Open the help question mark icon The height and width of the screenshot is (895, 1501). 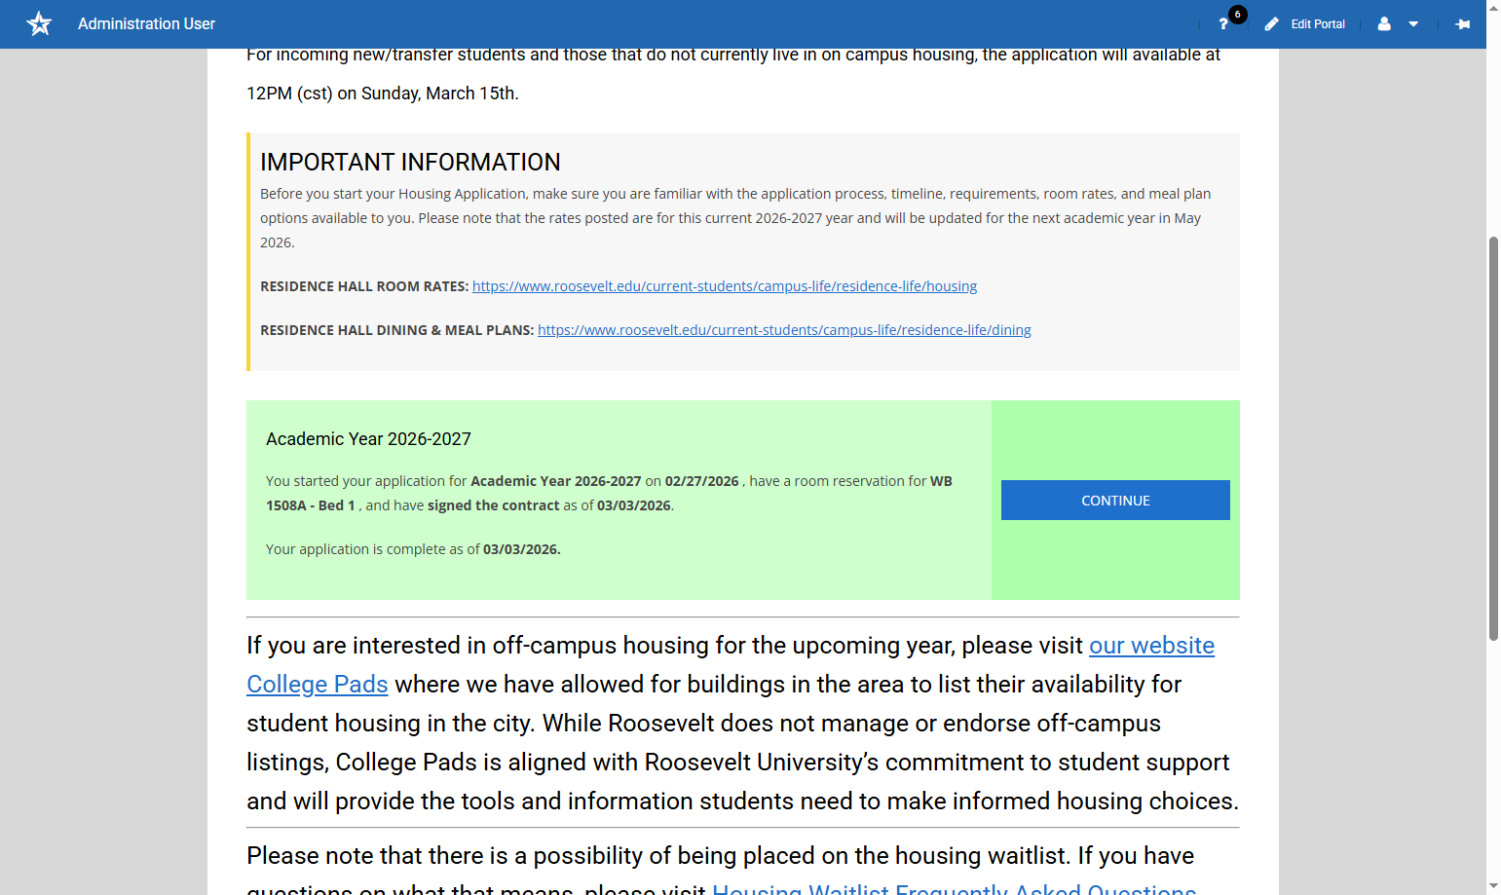(x=1223, y=24)
